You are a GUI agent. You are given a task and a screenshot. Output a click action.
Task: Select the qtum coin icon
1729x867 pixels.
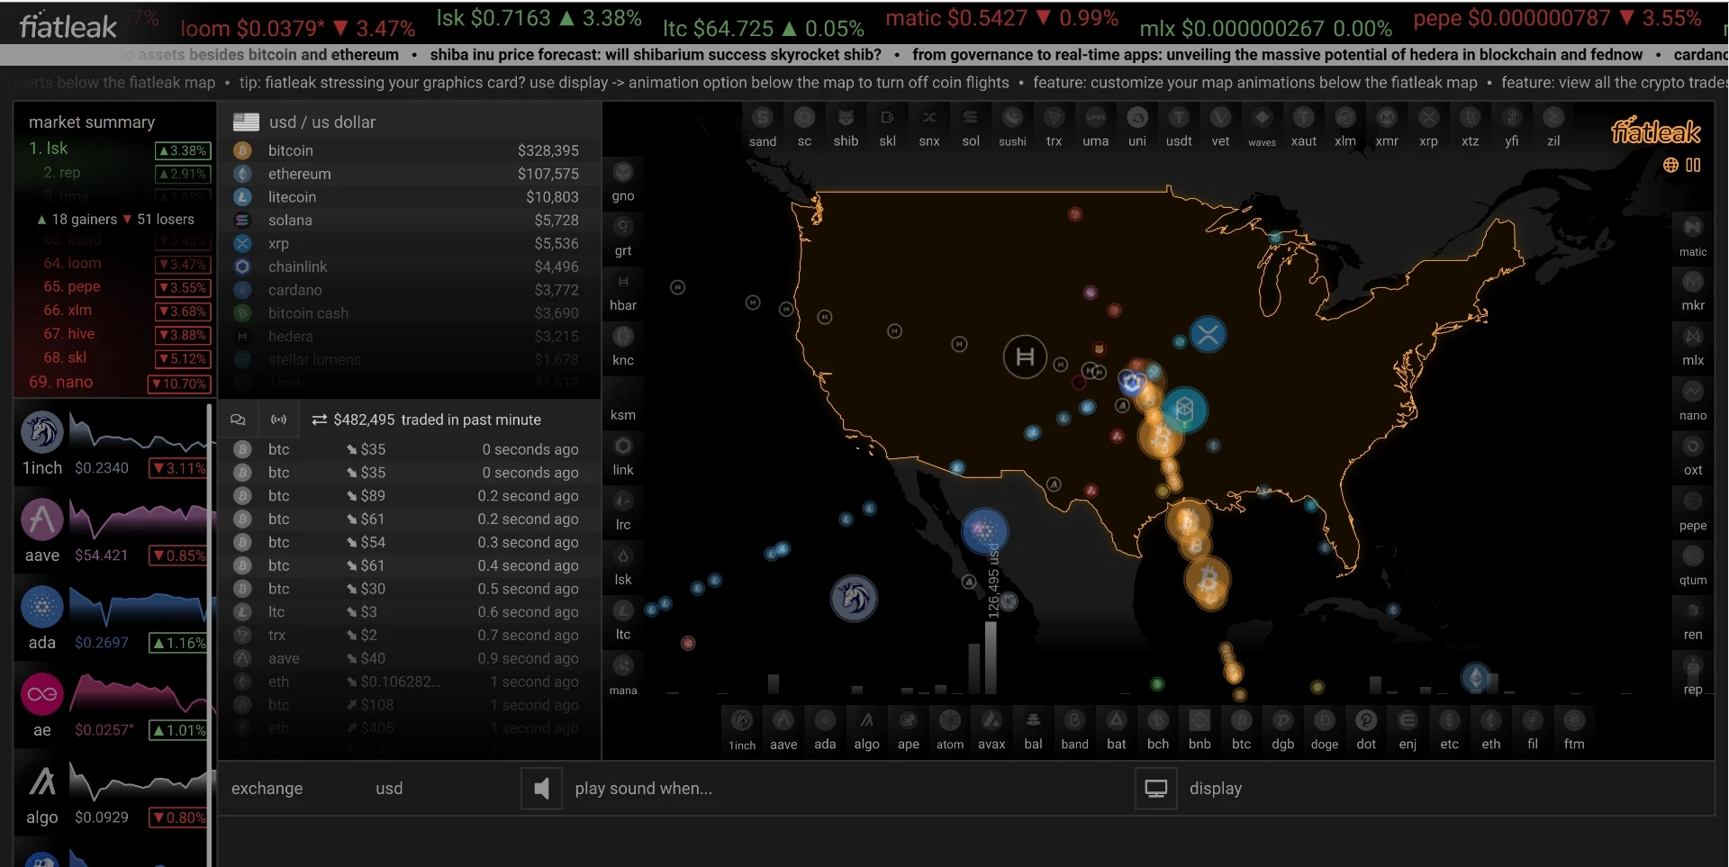[x=1693, y=566]
